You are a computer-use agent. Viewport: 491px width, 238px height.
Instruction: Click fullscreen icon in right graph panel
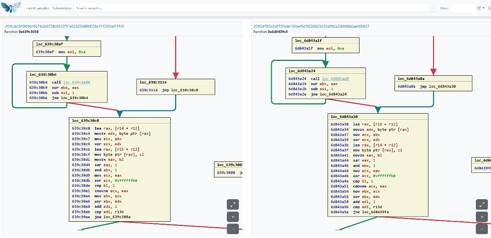pos(482,205)
